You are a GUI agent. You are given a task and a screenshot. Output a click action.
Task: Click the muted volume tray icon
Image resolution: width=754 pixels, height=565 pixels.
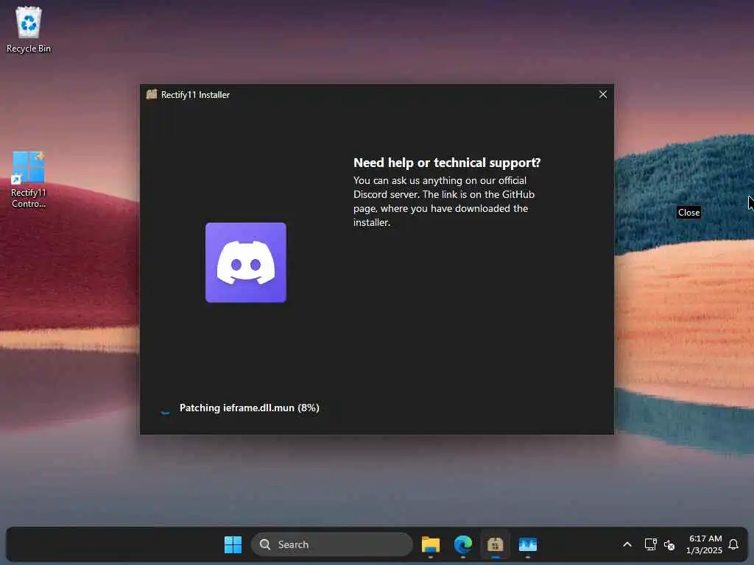pos(669,545)
